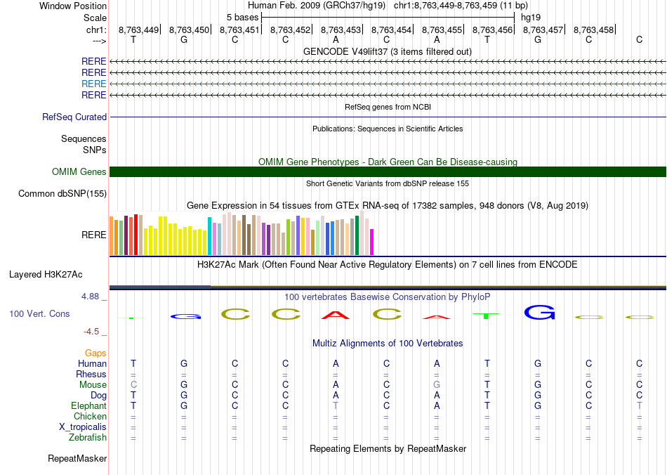The width and height of the screenshot is (667, 475).
Task: Open the 100 vertebrates Basewise Conservation title
Action: pyautogui.click(x=388, y=297)
